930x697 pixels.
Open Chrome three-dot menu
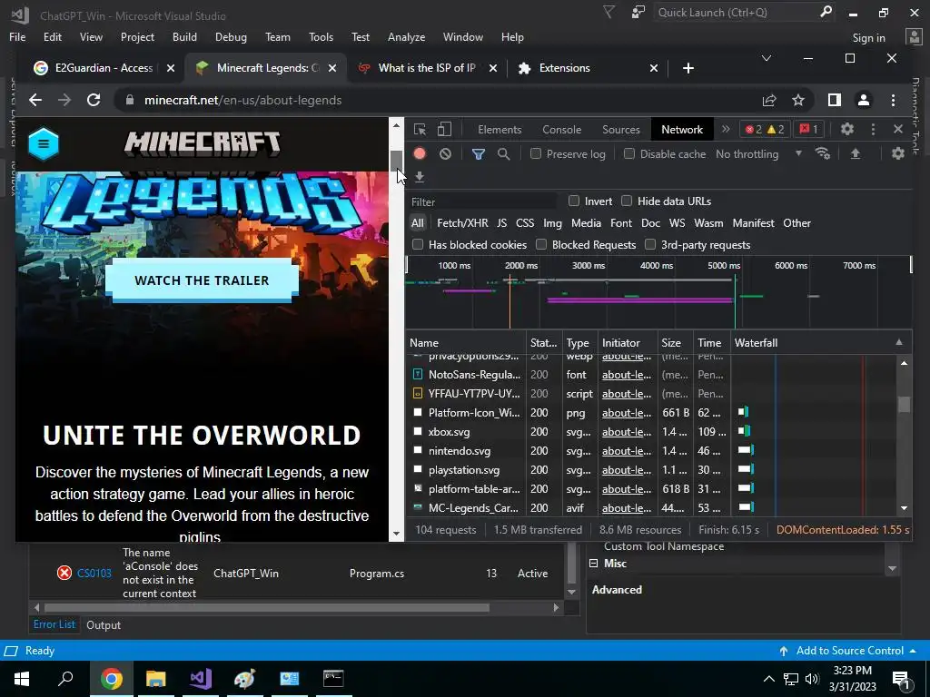click(x=894, y=100)
